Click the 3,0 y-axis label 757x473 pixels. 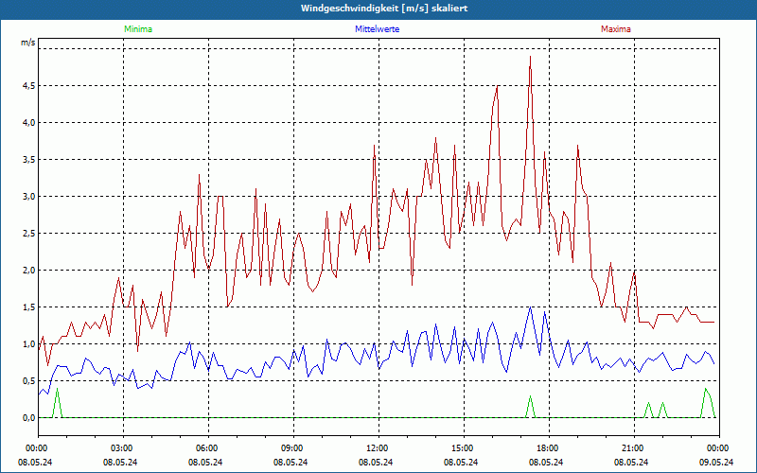(28, 197)
